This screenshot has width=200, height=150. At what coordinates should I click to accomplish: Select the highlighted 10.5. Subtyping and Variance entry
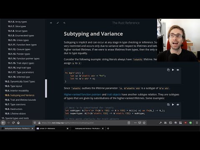tap(20, 95)
